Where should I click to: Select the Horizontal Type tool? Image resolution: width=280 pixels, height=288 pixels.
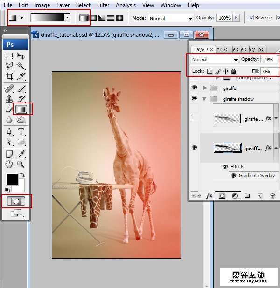coord(21,131)
